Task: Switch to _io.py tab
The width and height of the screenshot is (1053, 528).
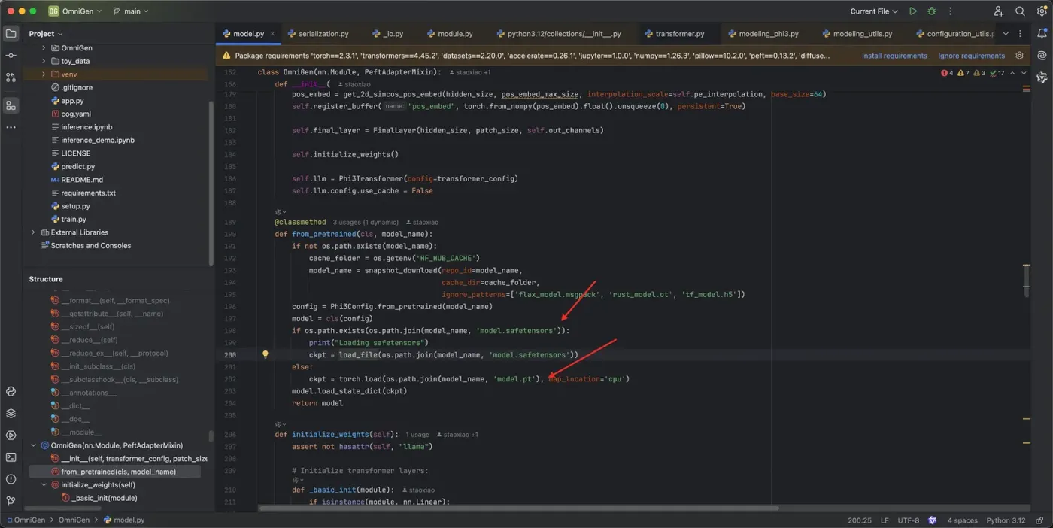Action: coord(388,34)
